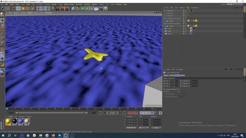Open Tags menu in Object Manager
The image size is (246, 138).
pyautogui.click(x=188, y=8)
